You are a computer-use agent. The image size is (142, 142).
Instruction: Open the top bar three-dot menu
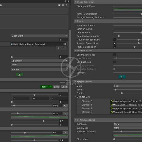click(x=68, y=2)
